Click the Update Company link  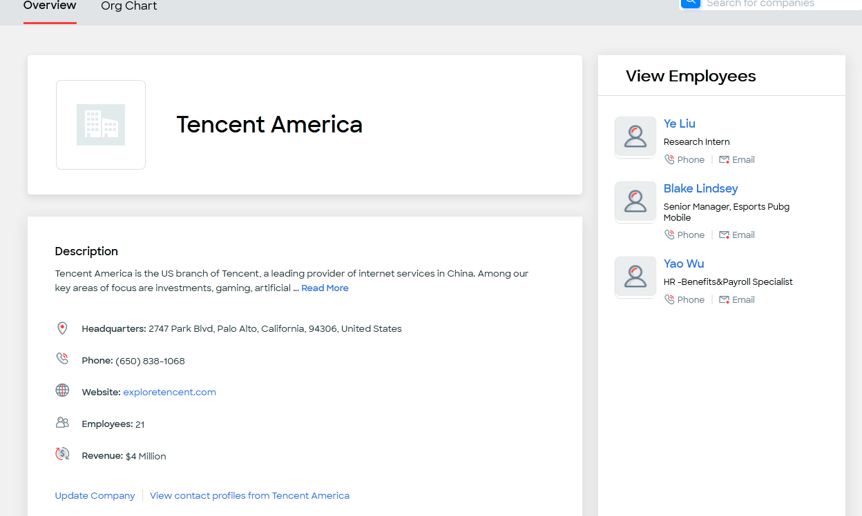(95, 495)
